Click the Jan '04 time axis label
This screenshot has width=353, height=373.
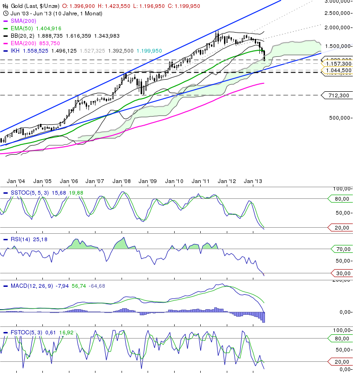pos(16,181)
